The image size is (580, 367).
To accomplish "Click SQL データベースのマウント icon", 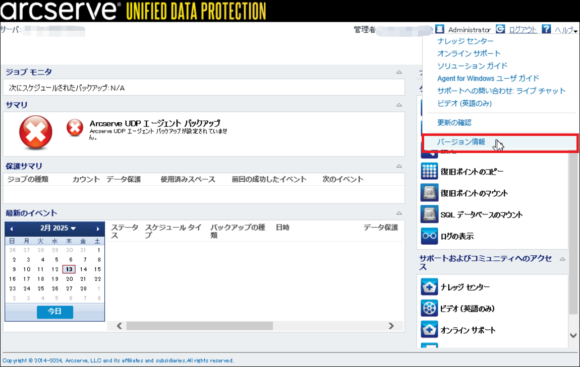I will tap(429, 214).
